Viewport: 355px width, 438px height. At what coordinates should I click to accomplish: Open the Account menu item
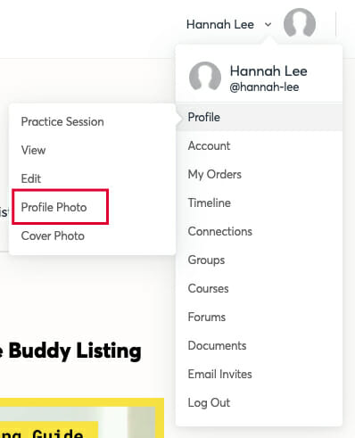tap(260, 145)
